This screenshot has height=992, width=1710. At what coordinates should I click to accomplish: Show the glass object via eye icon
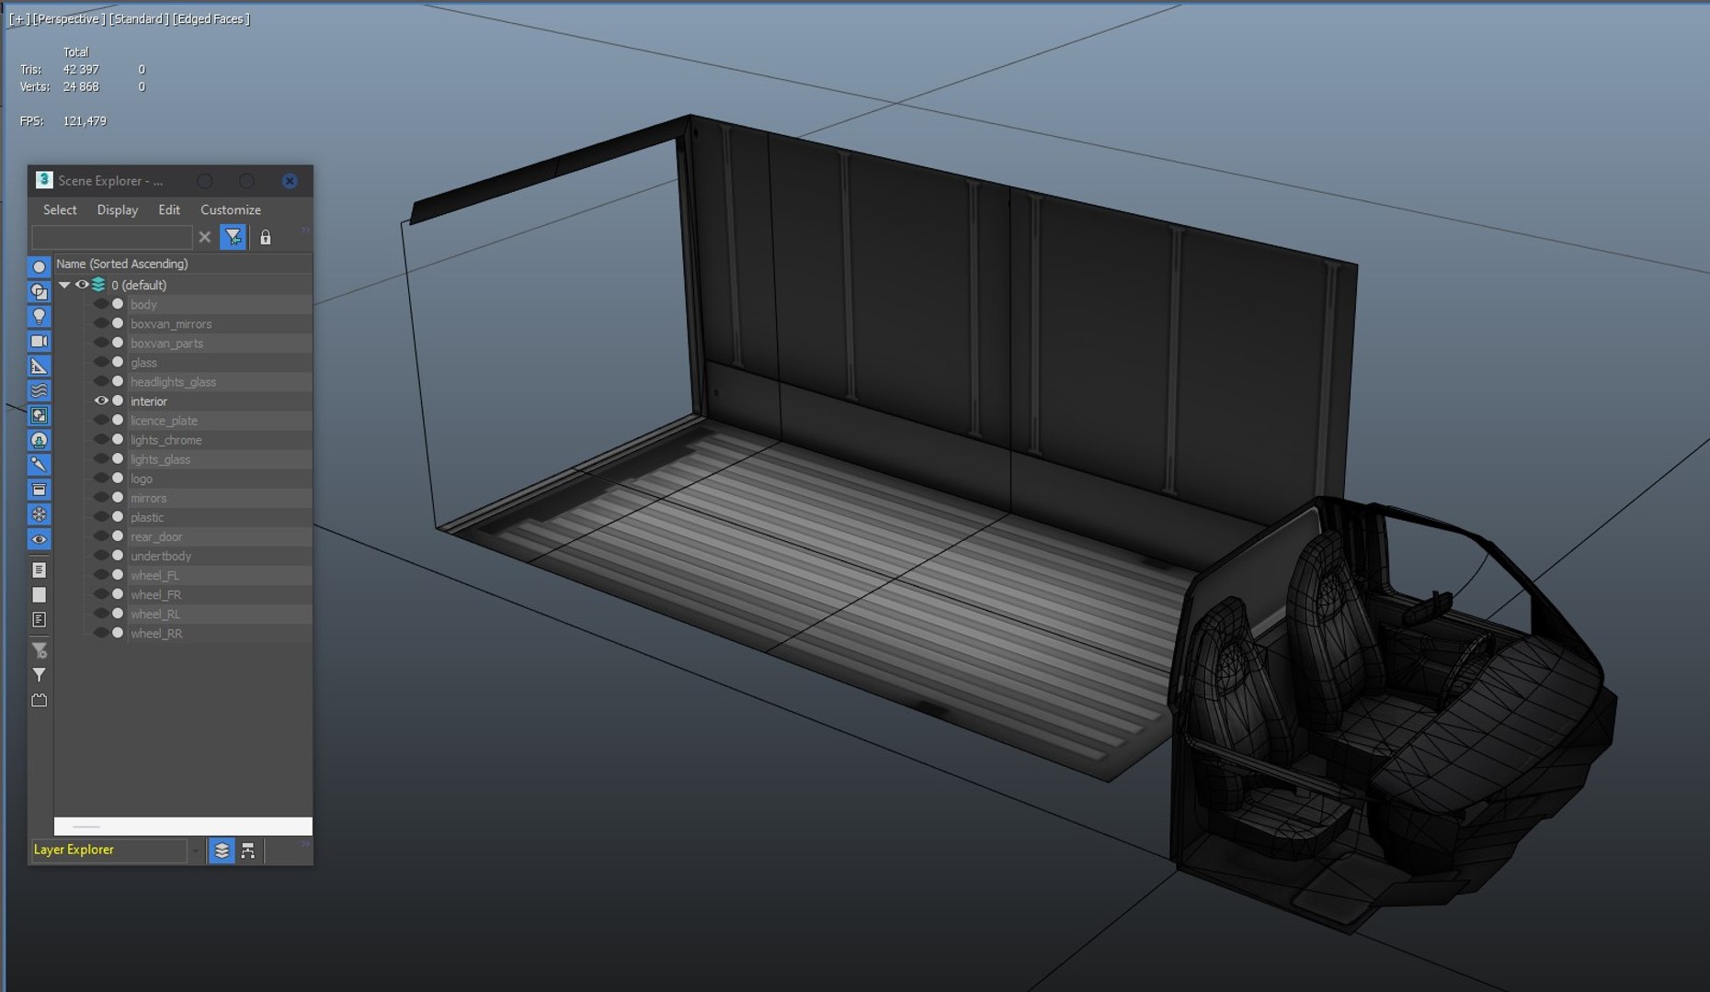click(x=101, y=362)
